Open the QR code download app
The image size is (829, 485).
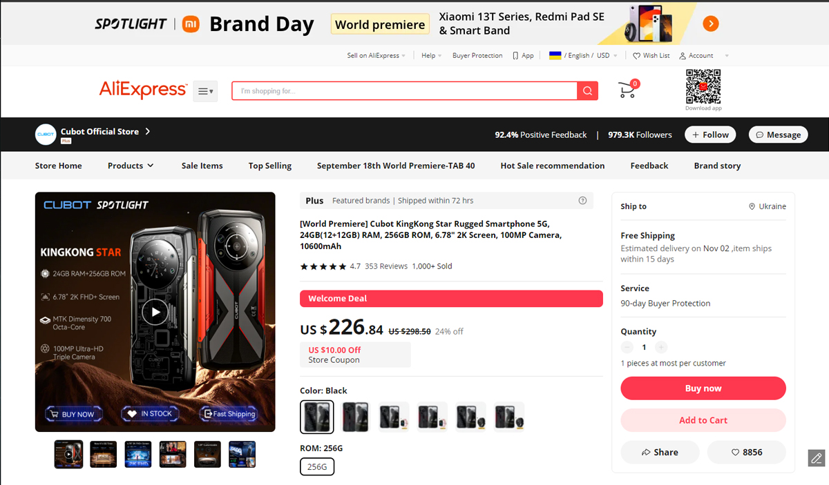tap(703, 87)
